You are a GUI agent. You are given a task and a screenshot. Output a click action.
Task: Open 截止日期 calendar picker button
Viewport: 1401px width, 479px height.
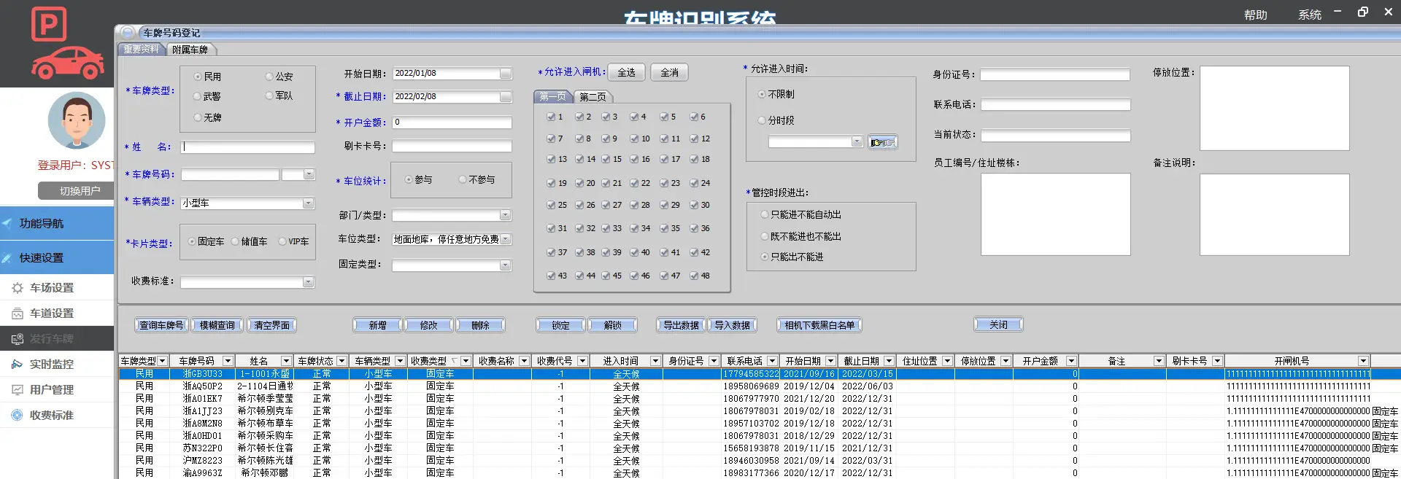coord(506,97)
